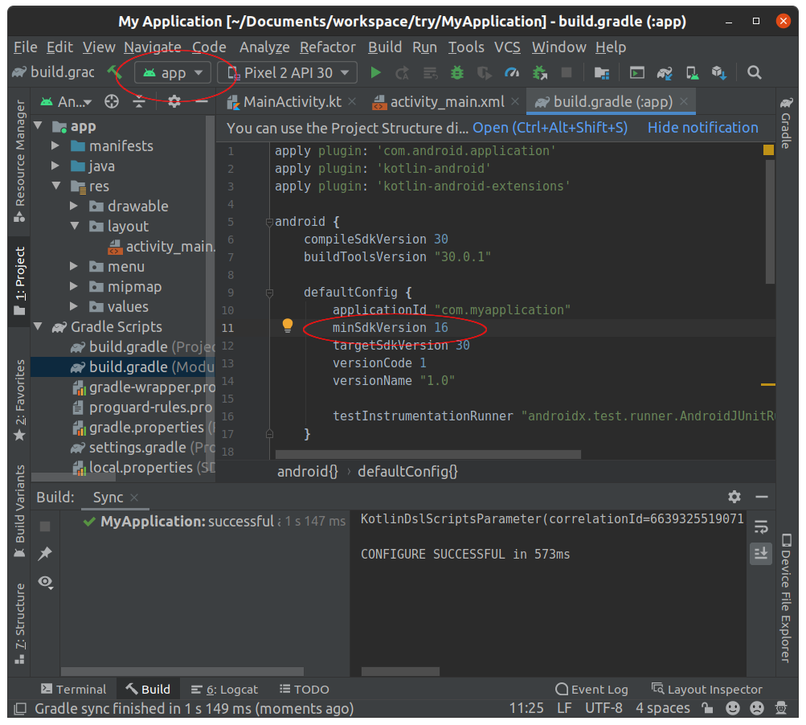Click the stop button in toolbar
The height and width of the screenshot is (725, 806).
tap(567, 72)
